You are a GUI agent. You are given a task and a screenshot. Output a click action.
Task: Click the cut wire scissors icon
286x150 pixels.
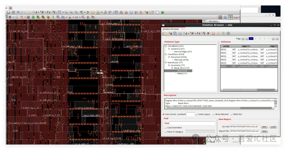[x=70, y=17]
